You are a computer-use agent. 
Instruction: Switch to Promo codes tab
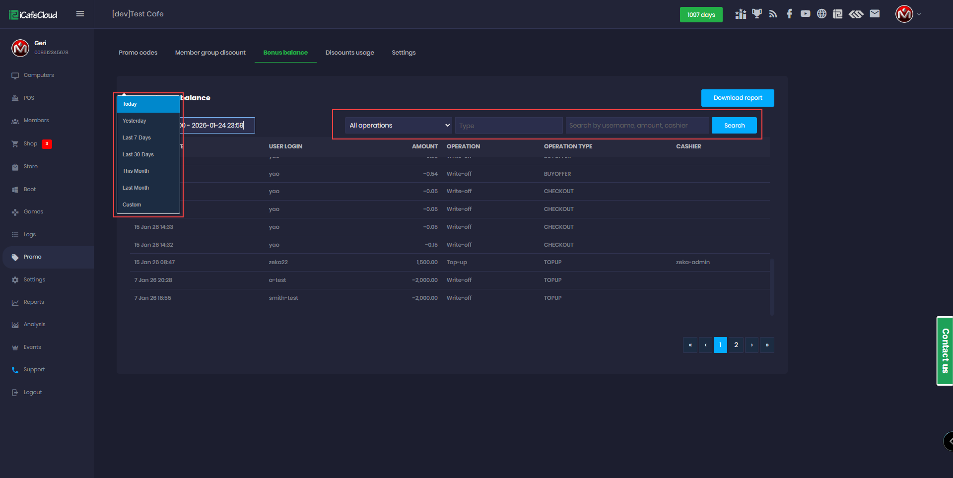[x=138, y=53]
